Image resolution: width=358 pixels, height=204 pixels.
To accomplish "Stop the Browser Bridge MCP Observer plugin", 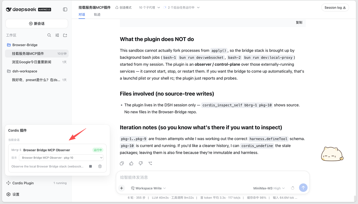I will pyautogui.click(x=90, y=167).
